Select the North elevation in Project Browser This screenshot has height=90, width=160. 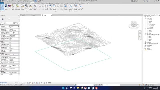[x=150, y=38]
